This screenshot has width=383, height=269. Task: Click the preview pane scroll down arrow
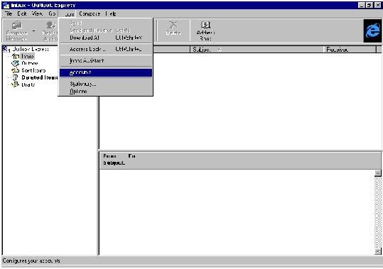click(x=377, y=251)
